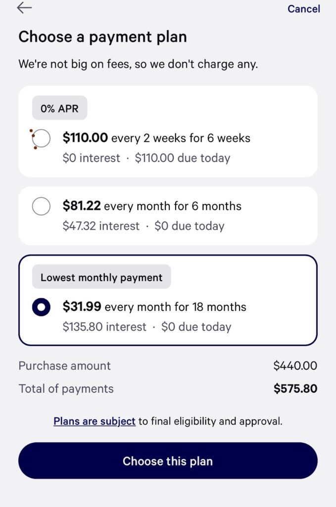Tap the '$81.22 every month for 6 months' text
Screen dimensions: 336x507
pyautogui.click(x=152, y=205)
